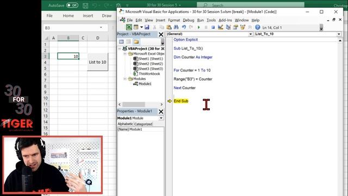The image size is (348, 196).
Task: Click the Redo arrow in VBA toolbar
Action: (x=191, y=27)
